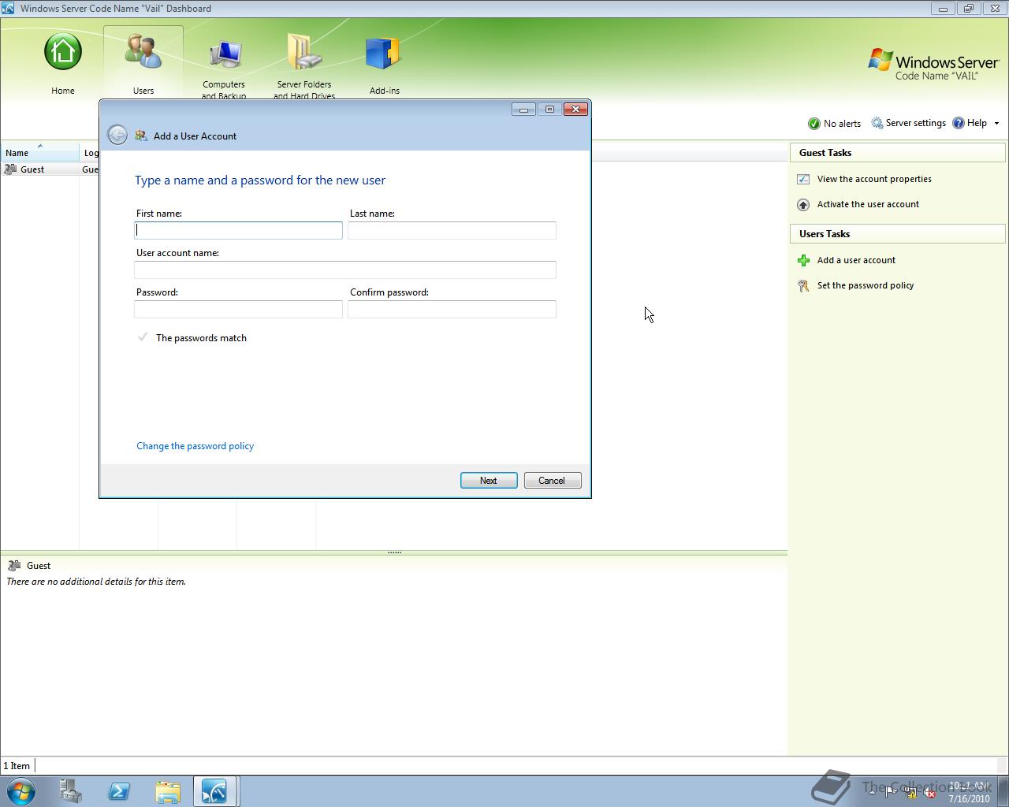Viewport: 1009px width, 807px height.
Task: Select Activate the user account task
Action: pos(868,204)
